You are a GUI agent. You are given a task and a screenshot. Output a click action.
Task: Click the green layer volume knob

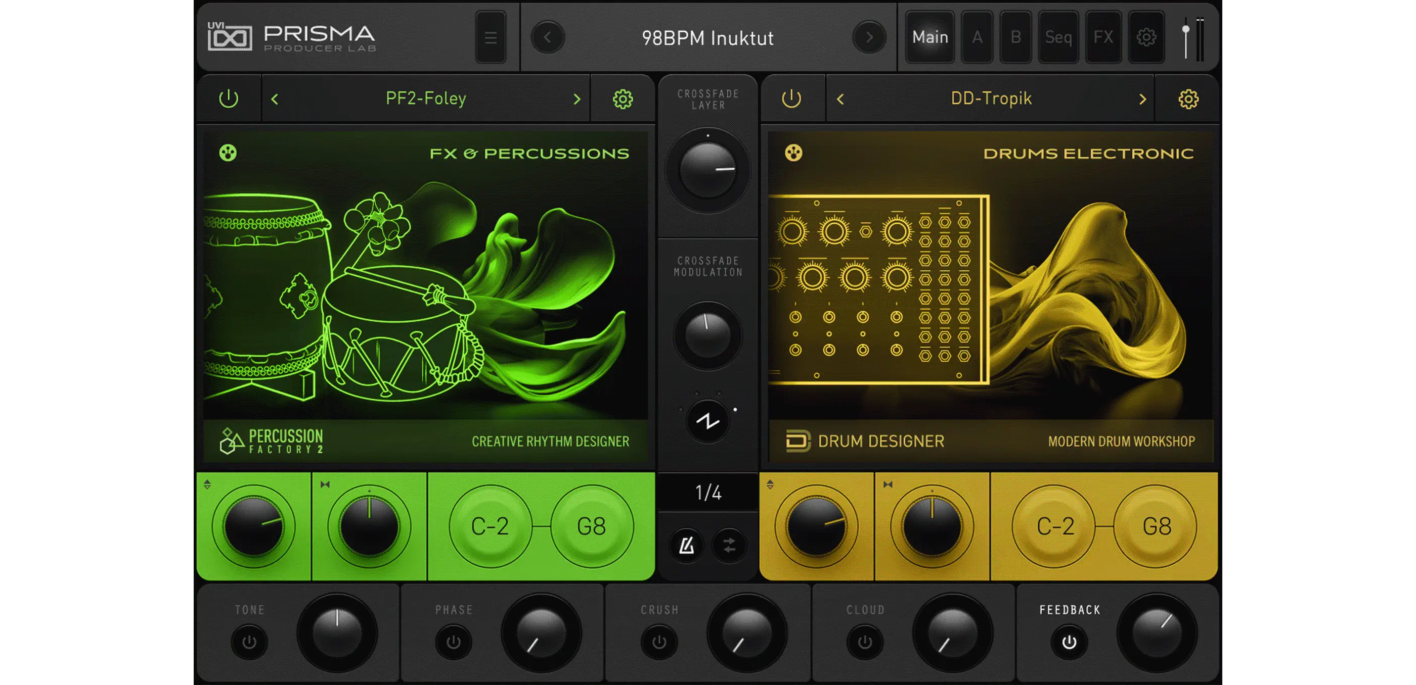pyautogui.click(x=253, y=526)
